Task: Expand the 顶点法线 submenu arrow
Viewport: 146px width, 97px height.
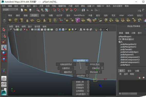Action: coord(99,72)
